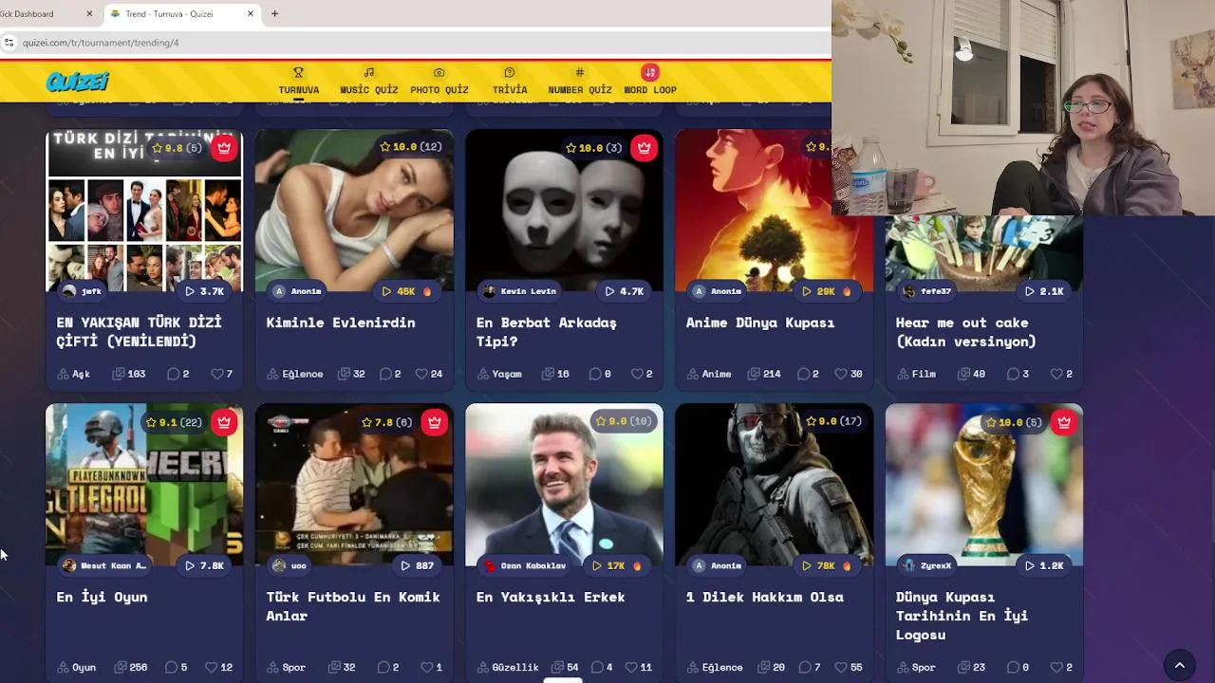The width and height of the screenshot is (1215, 683).
Task: Click crown badge on Türk Futbolu En Komik Anlar
Action: (434, 422)
